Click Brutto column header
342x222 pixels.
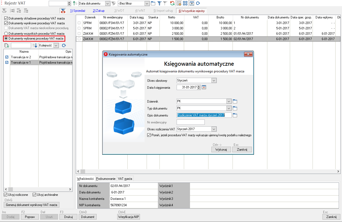[220, 17]
